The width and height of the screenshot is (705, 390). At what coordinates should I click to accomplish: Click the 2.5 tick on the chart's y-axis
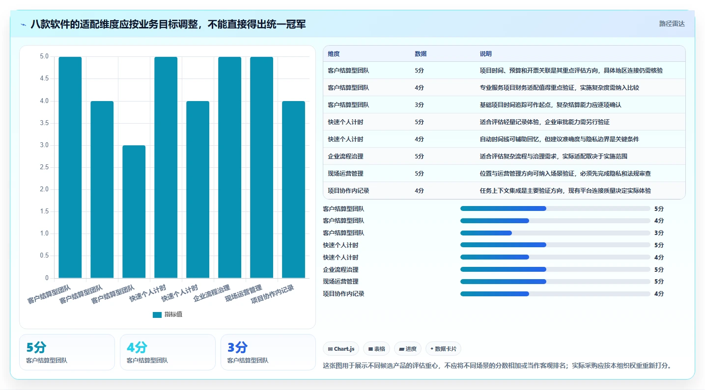click(44, 167)
